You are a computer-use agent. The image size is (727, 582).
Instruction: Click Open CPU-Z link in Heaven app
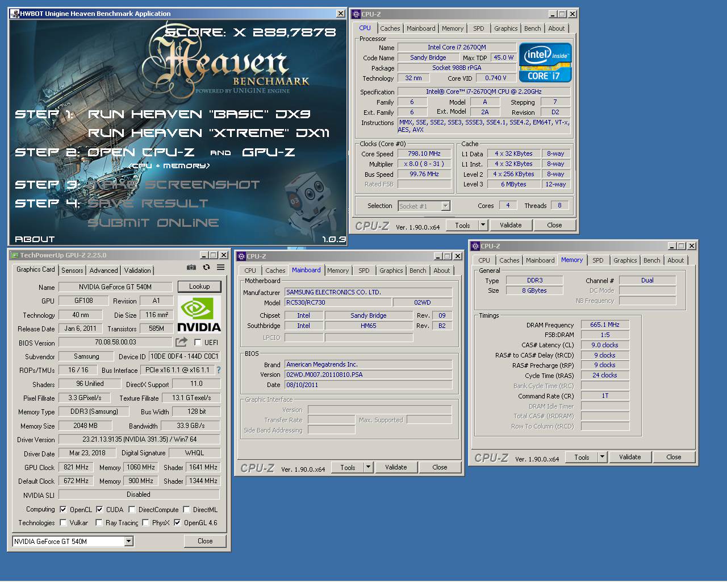141,152
